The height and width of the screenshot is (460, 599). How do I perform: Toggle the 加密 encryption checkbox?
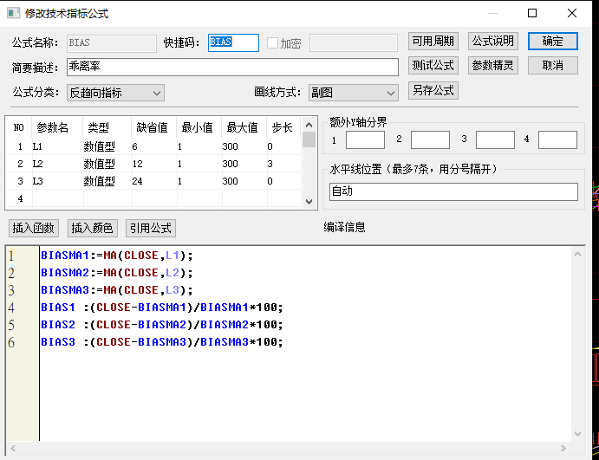click(272, 42)
